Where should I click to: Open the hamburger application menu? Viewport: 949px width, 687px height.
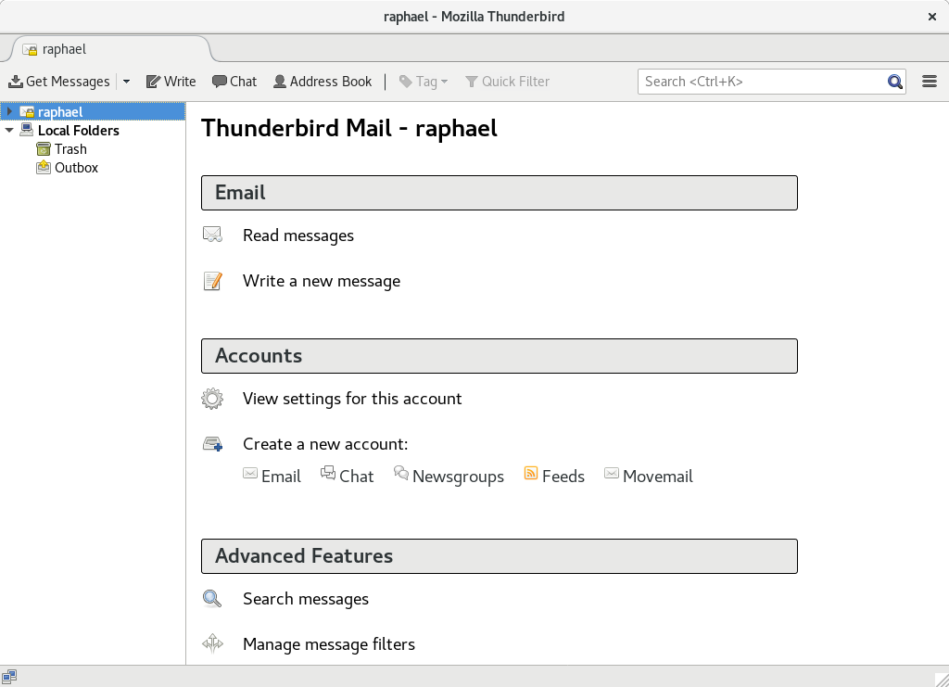930,81
